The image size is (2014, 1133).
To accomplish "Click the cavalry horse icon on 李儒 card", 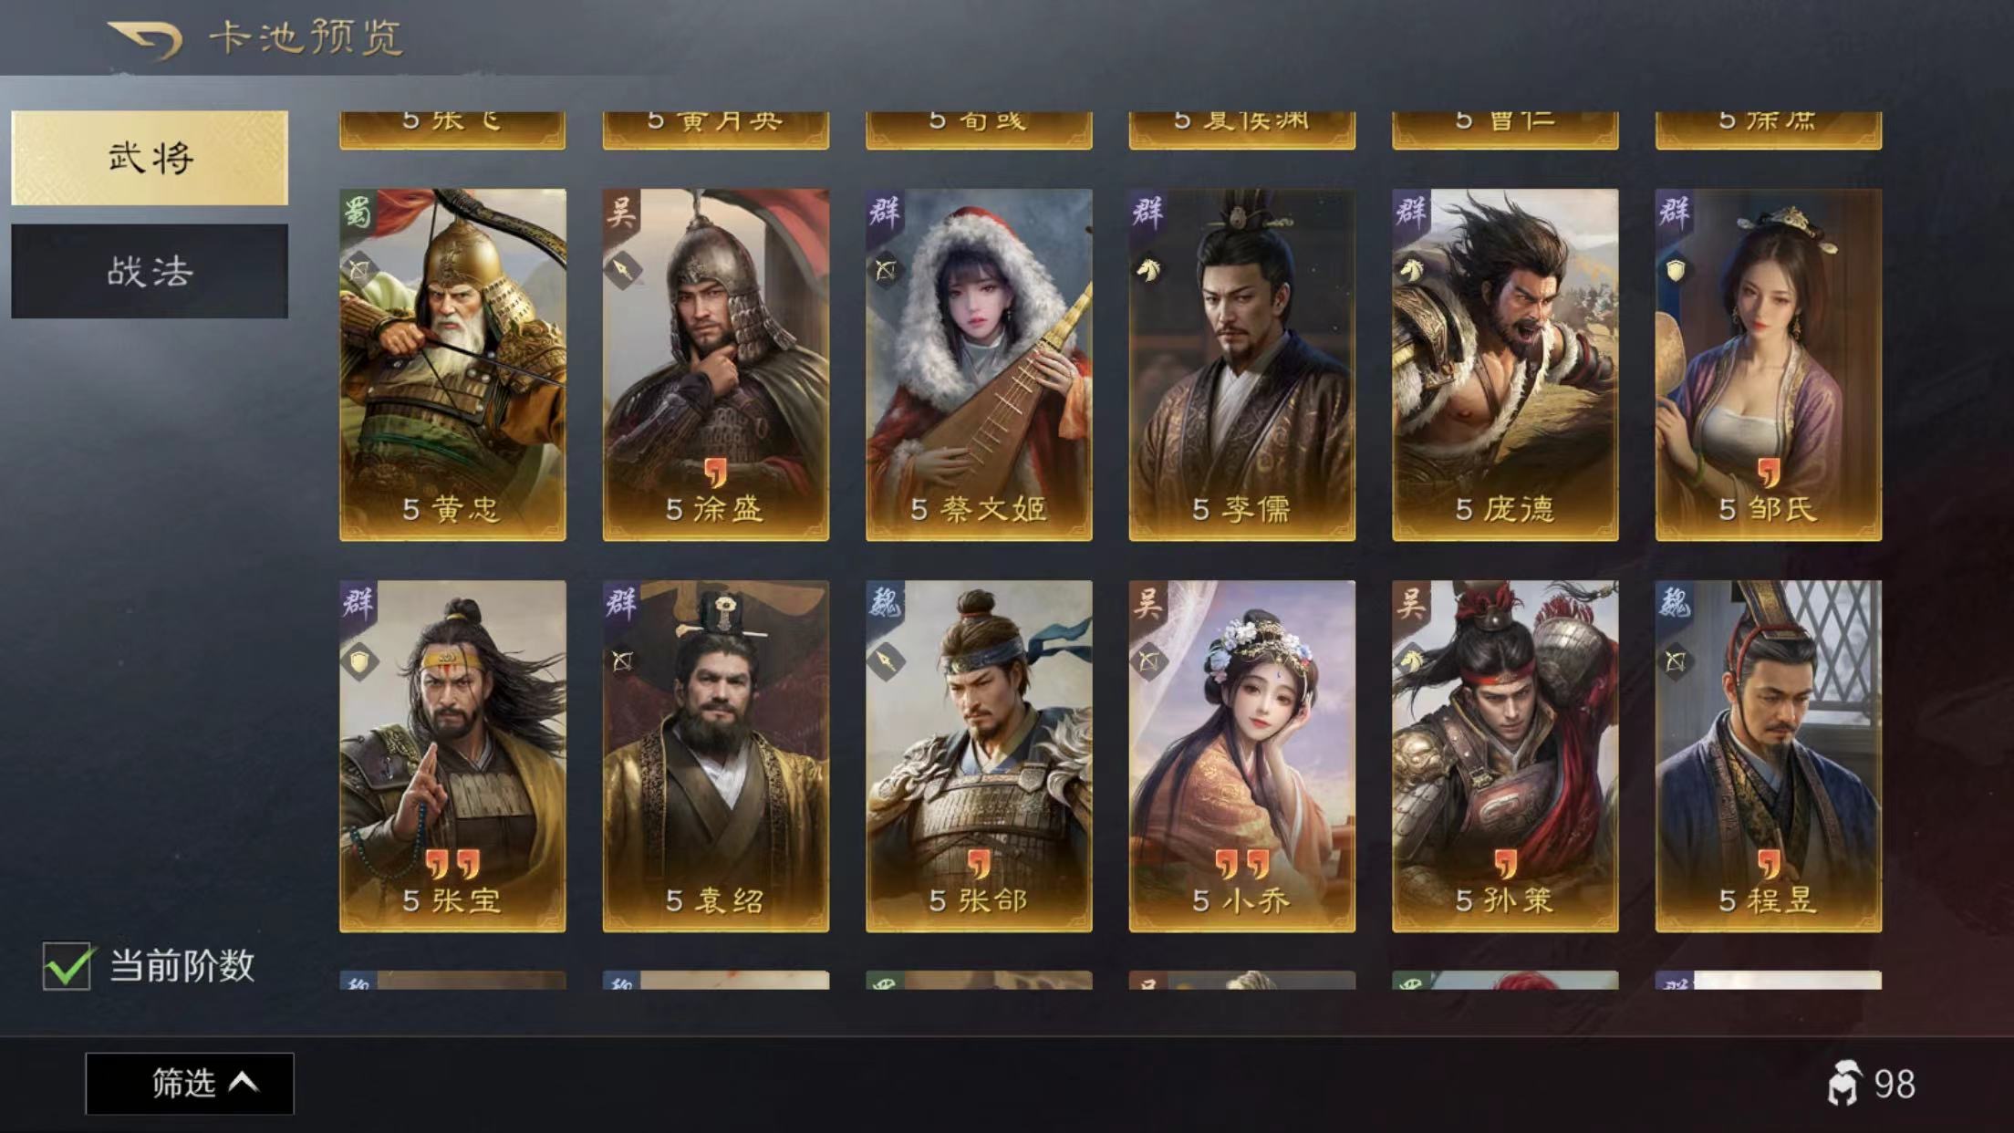I will (1147, 269).
